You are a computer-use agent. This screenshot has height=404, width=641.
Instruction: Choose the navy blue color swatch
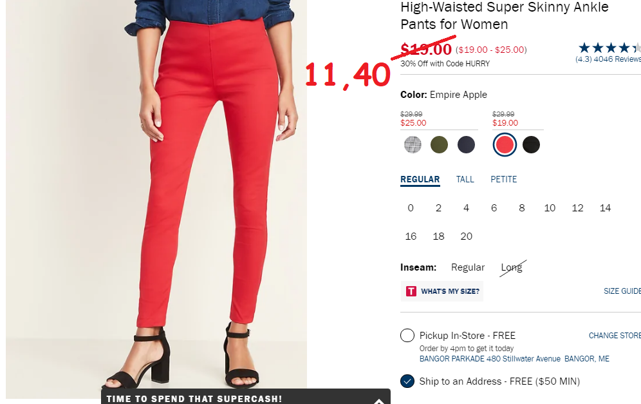(x=466, y=144)
